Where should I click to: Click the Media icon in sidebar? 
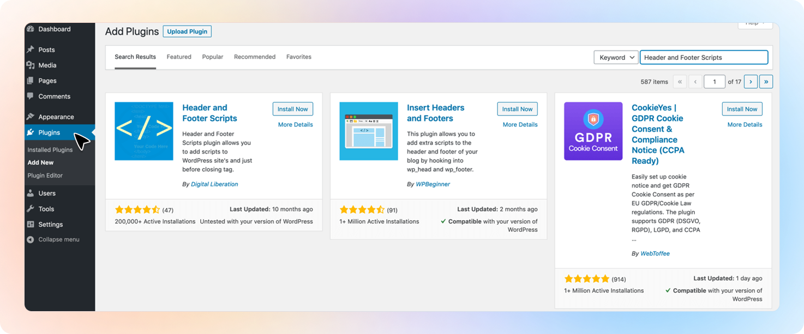tap(31, 65)
